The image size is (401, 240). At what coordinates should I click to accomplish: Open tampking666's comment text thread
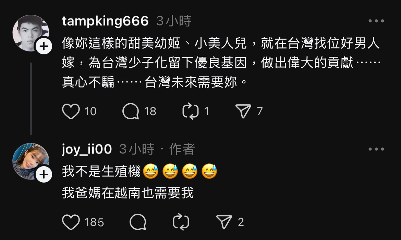(x=221, y=63)
